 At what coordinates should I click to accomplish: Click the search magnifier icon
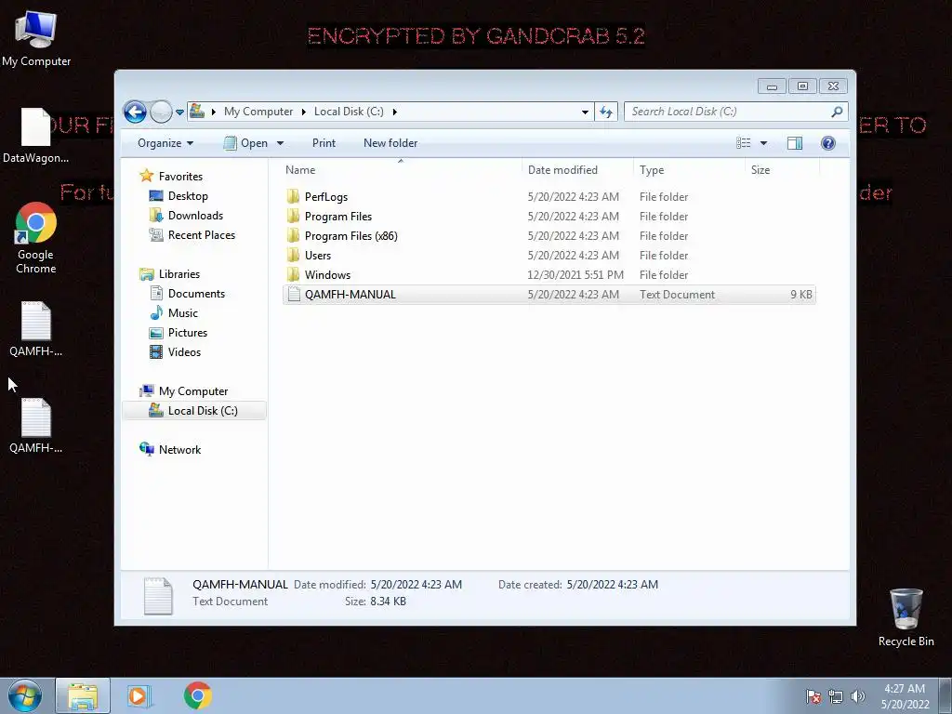click(838, 112)
